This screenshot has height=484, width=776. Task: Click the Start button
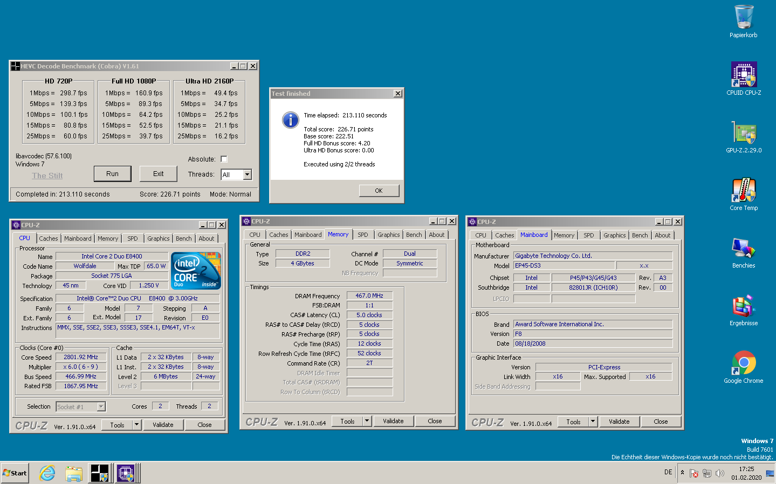coord(15,473)
